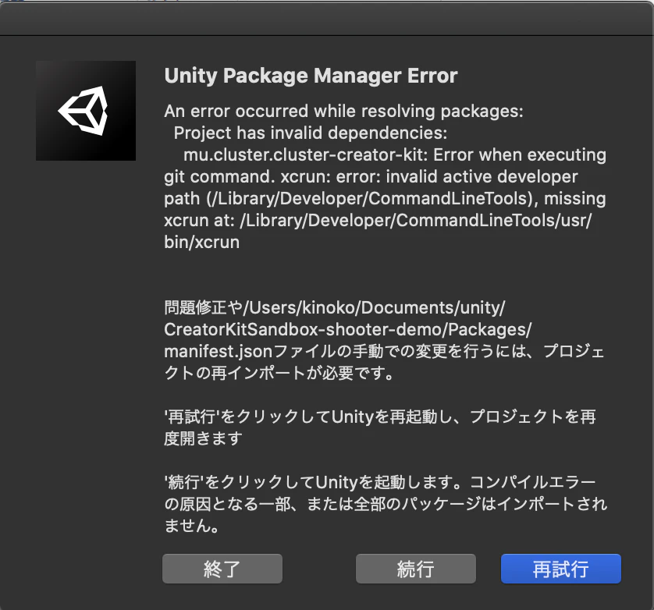Screen dimensions: 654x610
Task: Tap the Unity logo beside the error title
Action: click(x=85, y=110)
